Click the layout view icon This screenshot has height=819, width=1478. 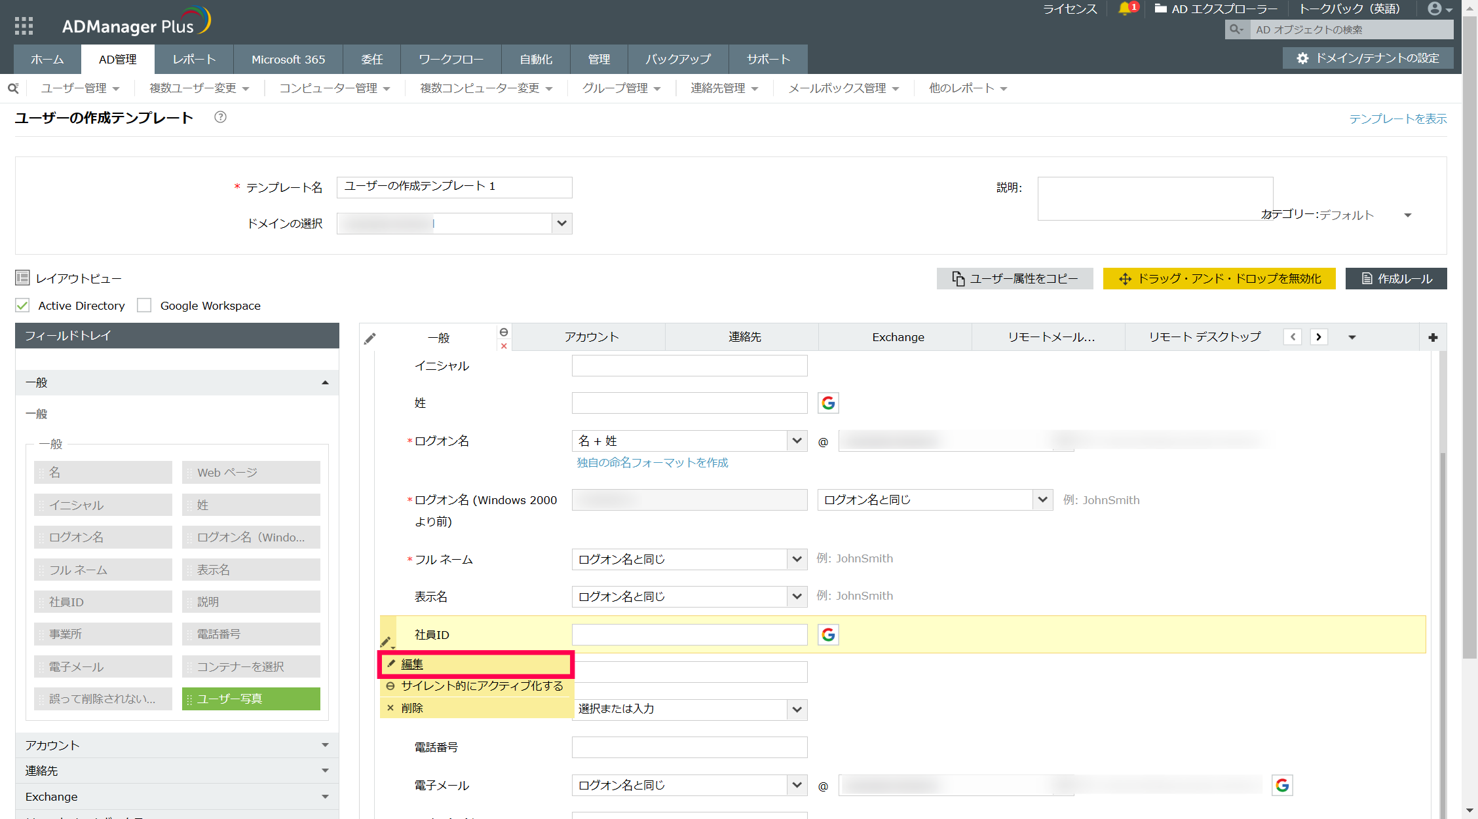coord(22,278)
